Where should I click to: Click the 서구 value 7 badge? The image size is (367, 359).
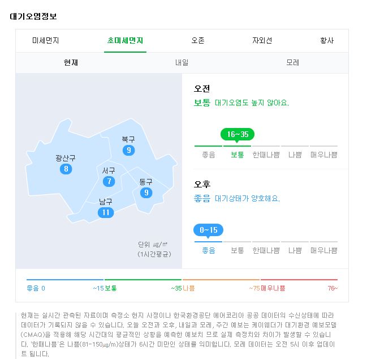point(109,181)
